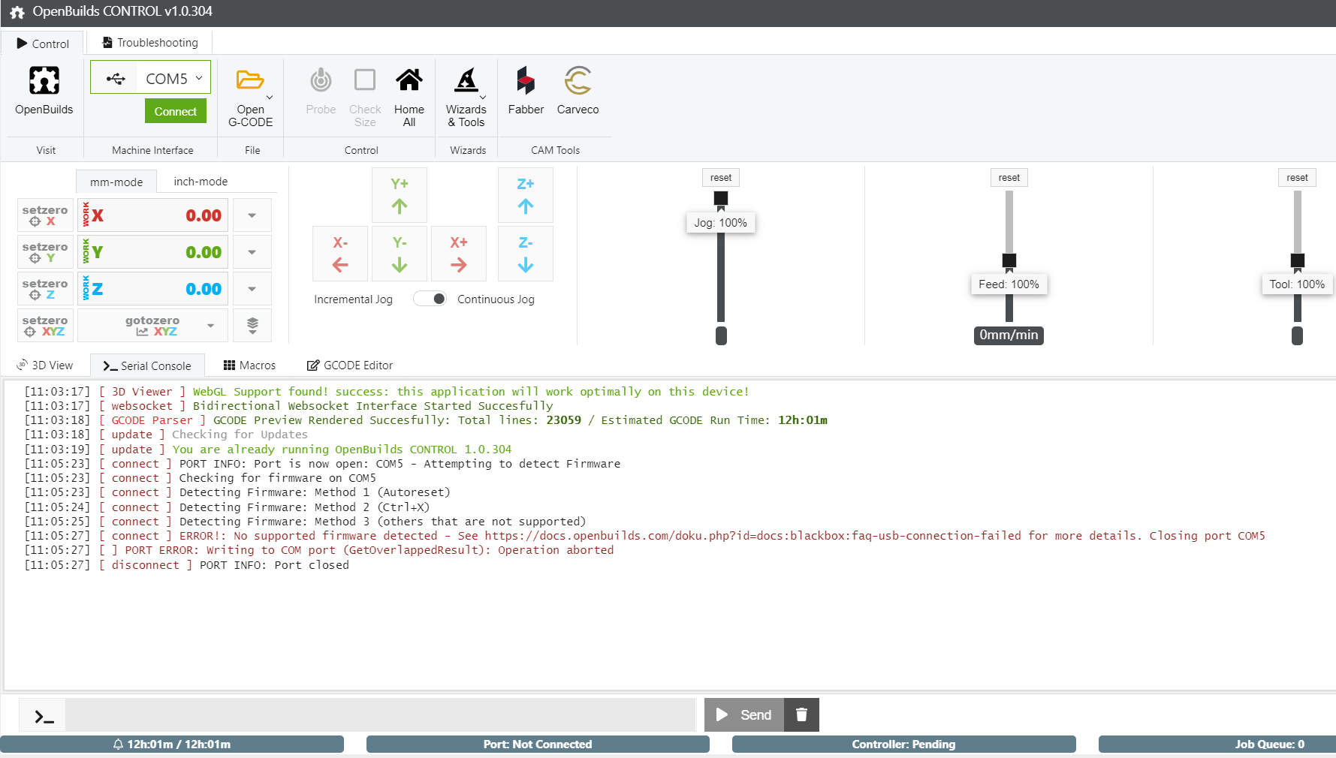Set zero for Y axis

tap(45, 252)
